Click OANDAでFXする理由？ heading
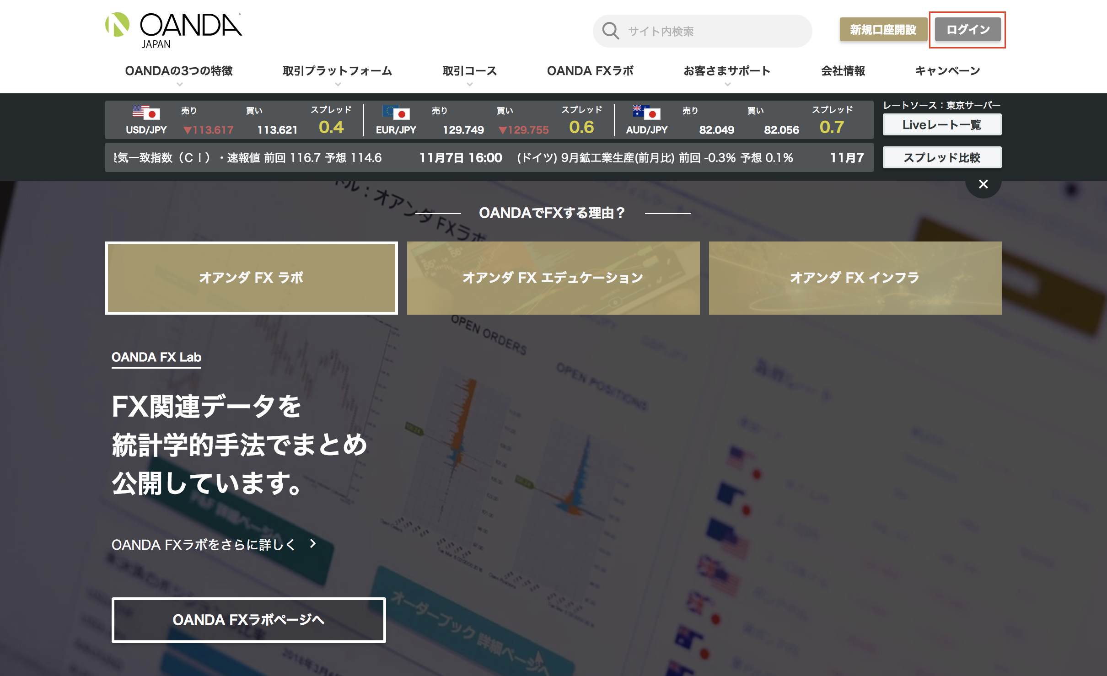 pyautogui.click(x=553, y=213)
